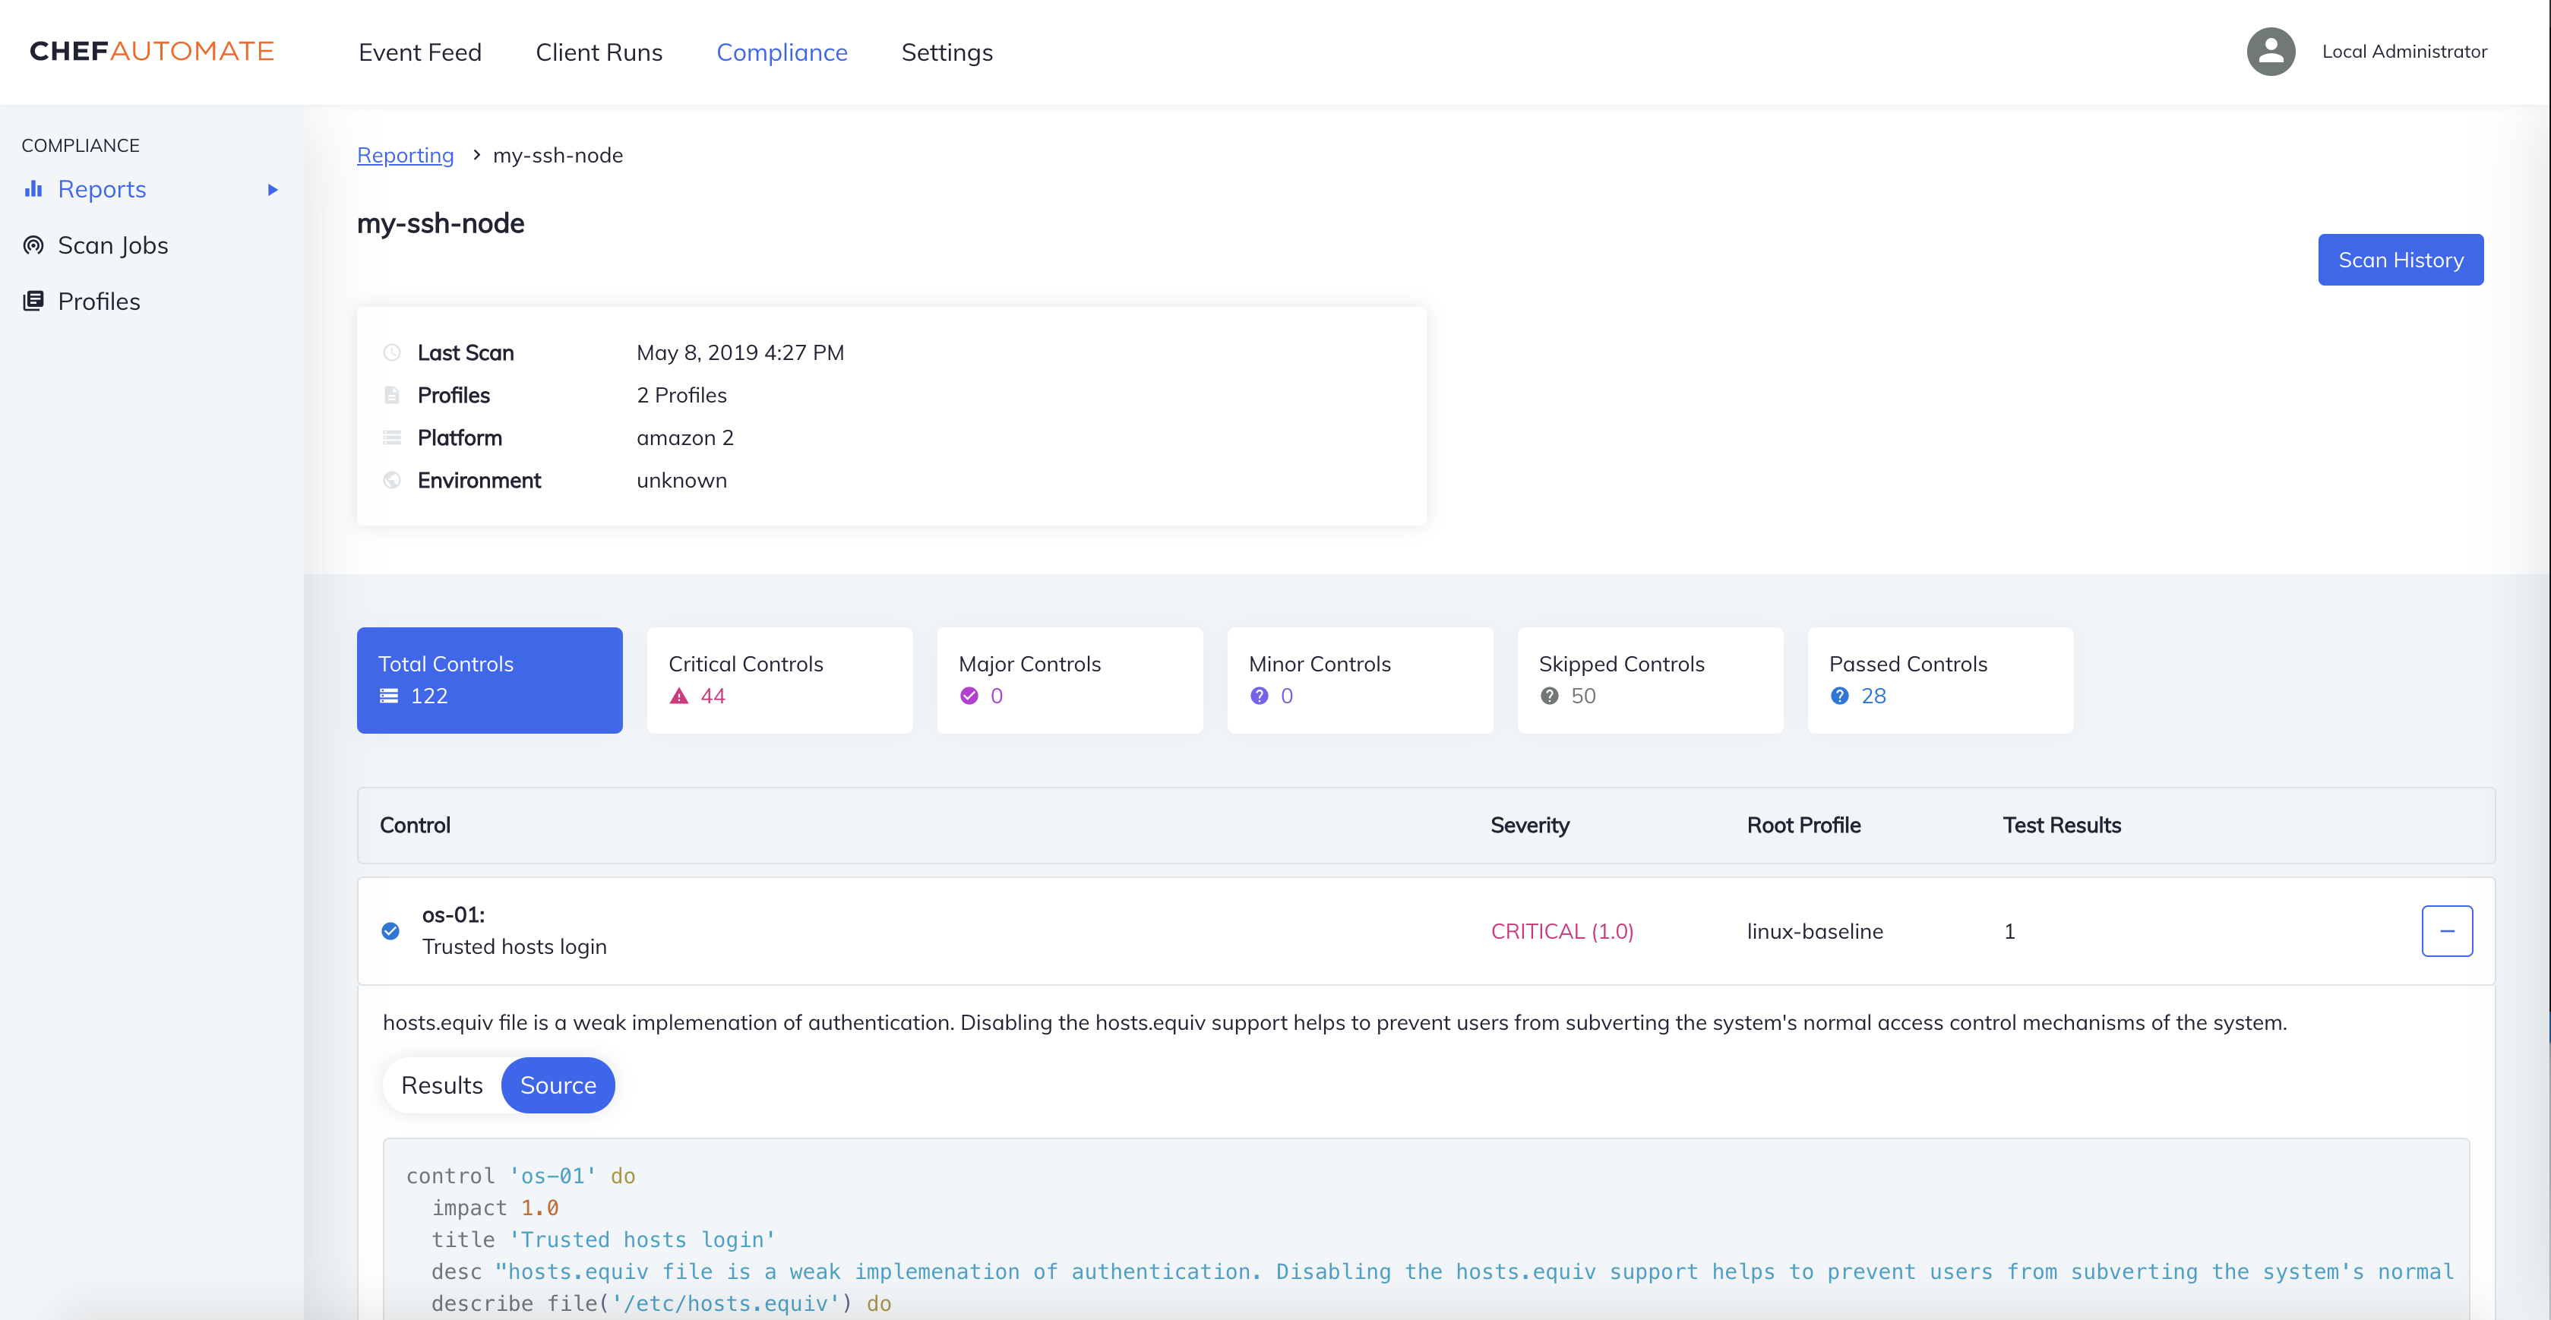Click the Local Administrator profile icon
Screen dimensions: 2551x1320
pyautogui.click(x=2270, y=51)
